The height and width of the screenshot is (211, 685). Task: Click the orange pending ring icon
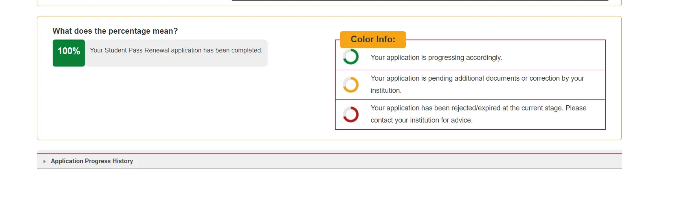(x=351, y=85)
